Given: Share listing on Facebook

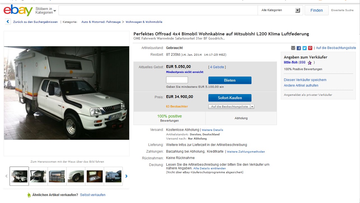Looking at the screenshot, I should point(299,48).
